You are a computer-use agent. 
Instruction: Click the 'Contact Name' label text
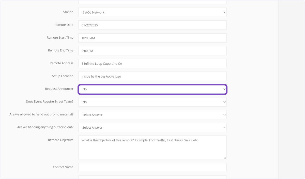click(63, 167)
